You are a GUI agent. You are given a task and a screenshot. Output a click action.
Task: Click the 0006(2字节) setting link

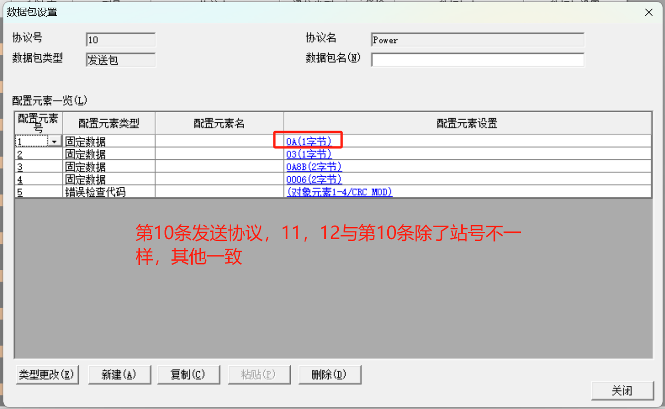point(314,179)
